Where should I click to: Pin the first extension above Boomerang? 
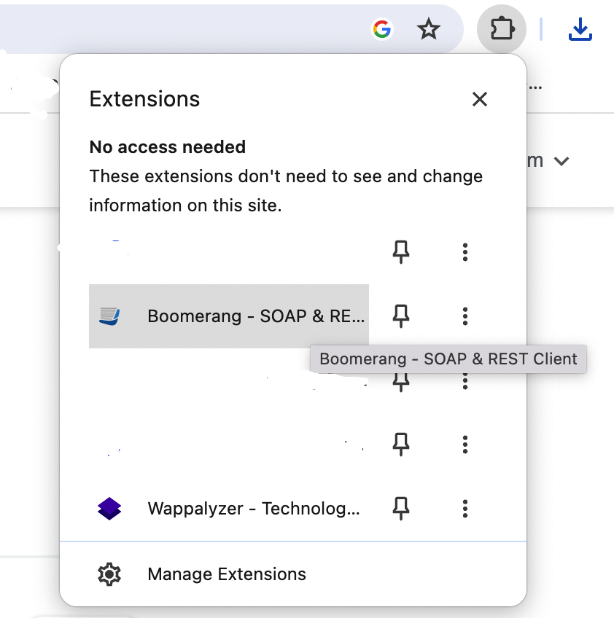[401, 252]
